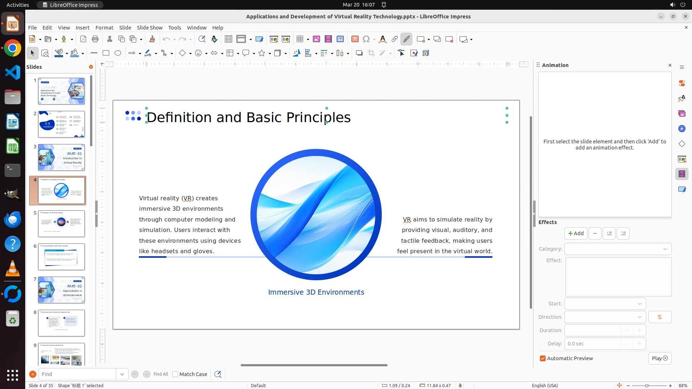Expand the animation Category dropdown
The height and width of the screenshot is (389, 692).
(x=665, y=249)
